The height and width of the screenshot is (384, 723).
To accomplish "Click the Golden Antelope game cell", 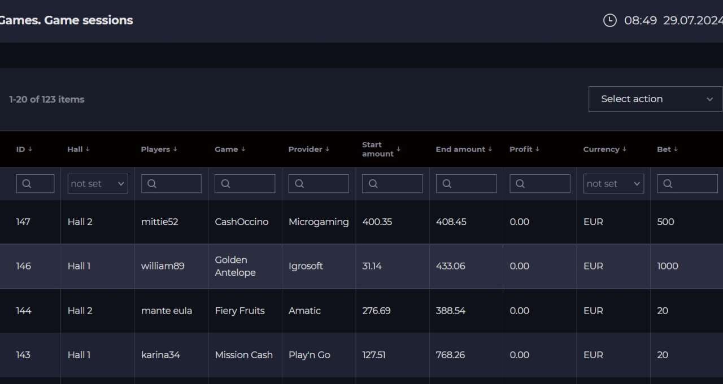I will coord(236,266).
